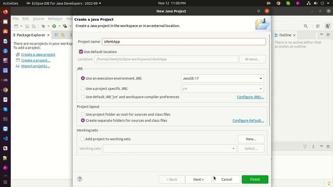Viewport: 333px width, 187px height.
Task: Click New... working set button
Action: tap(251, 139)
